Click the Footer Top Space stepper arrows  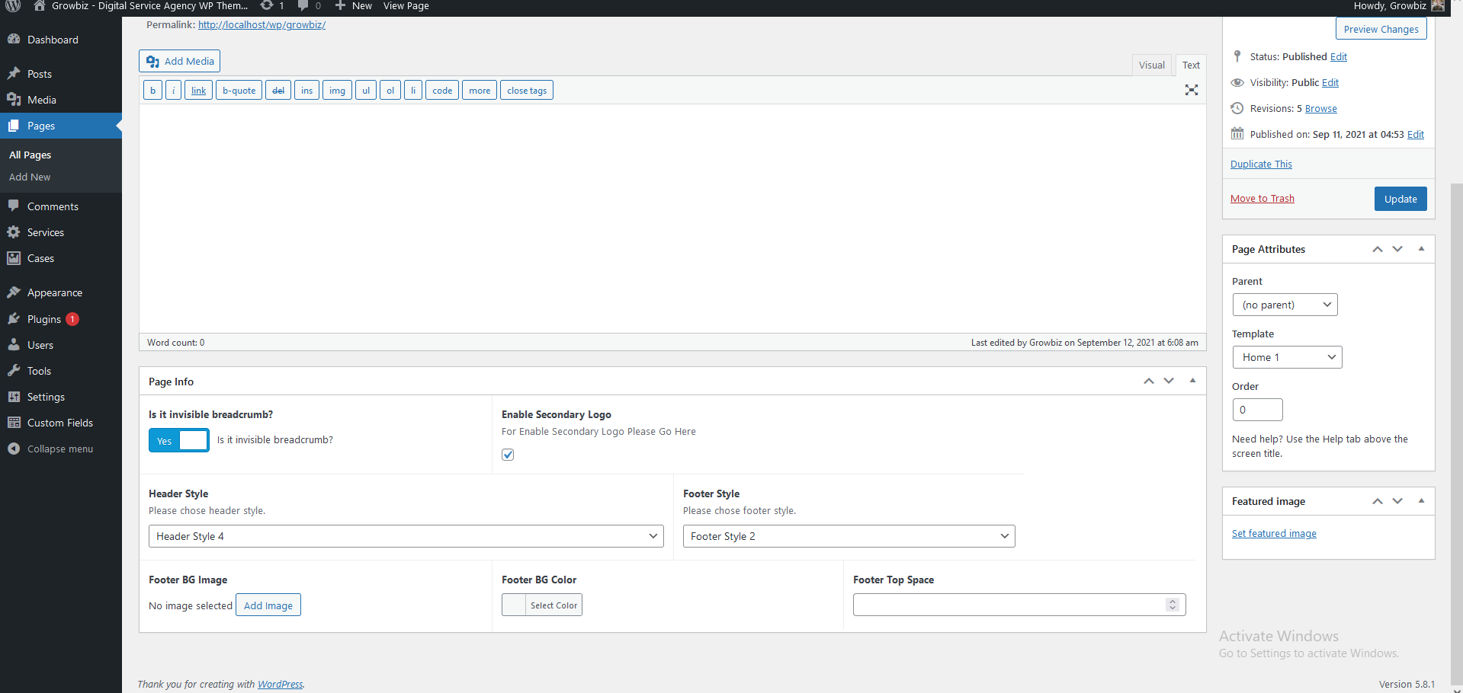click(x=1173, y=605)
